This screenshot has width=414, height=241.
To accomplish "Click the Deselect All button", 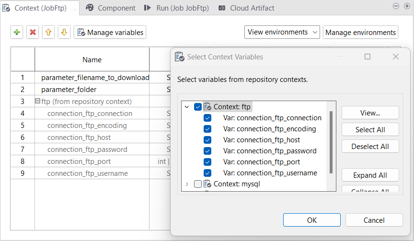I will pos(370,147).
